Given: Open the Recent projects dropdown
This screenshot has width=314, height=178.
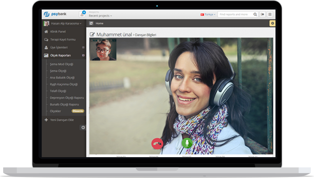Looking at the screenshot, I should point(100,15).
